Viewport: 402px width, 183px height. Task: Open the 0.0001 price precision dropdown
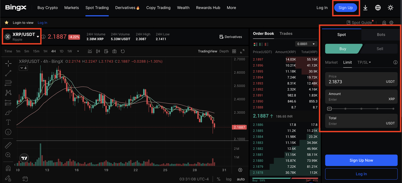[x=306, y=44]
